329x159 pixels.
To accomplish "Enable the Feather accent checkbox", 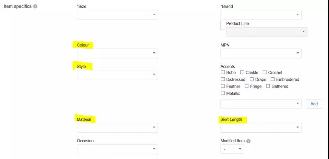I will click(223, 86).
